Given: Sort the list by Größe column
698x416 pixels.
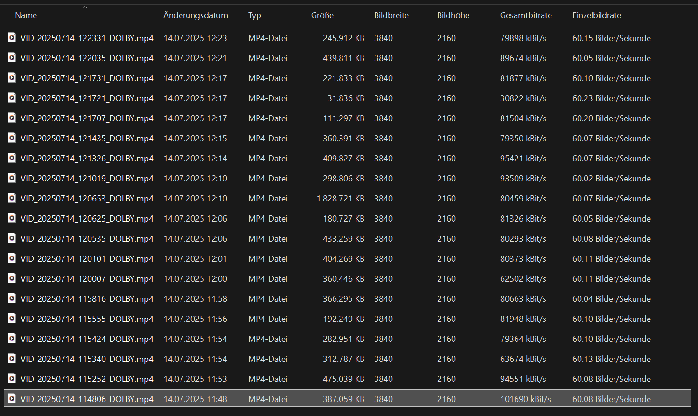Looking at the screenshot, I should tap(322, 15).
